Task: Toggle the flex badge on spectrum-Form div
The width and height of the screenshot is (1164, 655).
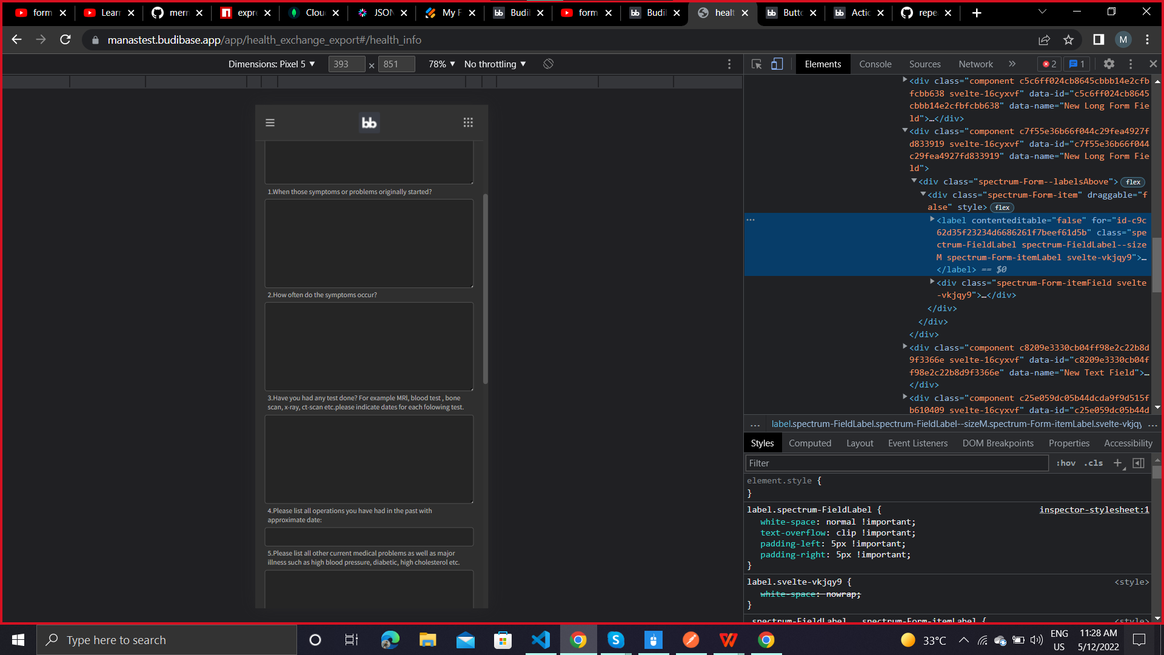Action: click(x=1132, y=181)
